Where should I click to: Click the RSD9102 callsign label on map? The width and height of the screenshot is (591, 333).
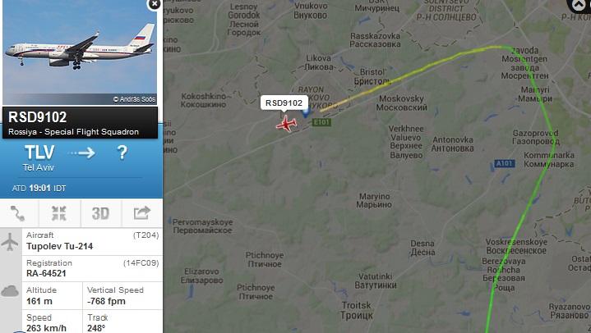pos(284,103)
